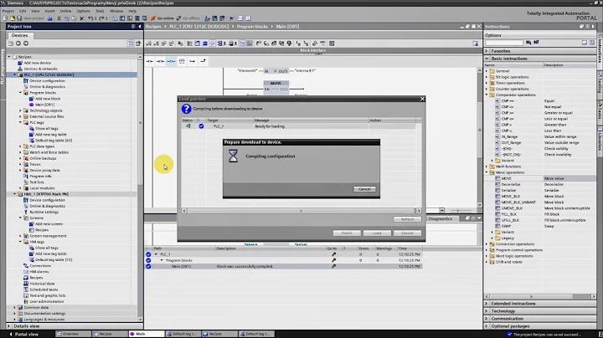The image size is (603, 338).
Task: Click the Delete X icon in main toolbar
Action: (x=81, y=18)
